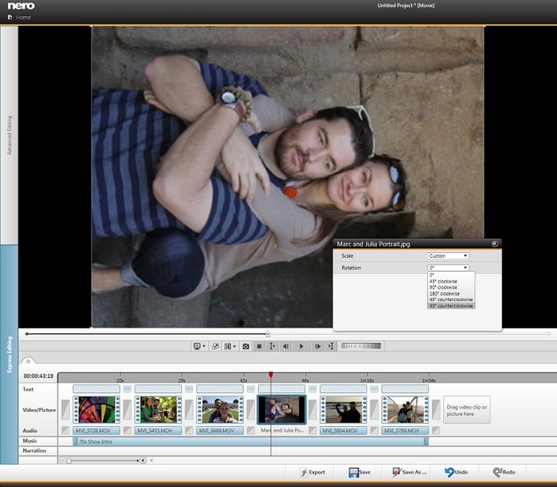Toggle audio fade box left of MVI_3455.MOV
This screenshot has height=487, width=557.
[x=128, y=430]
